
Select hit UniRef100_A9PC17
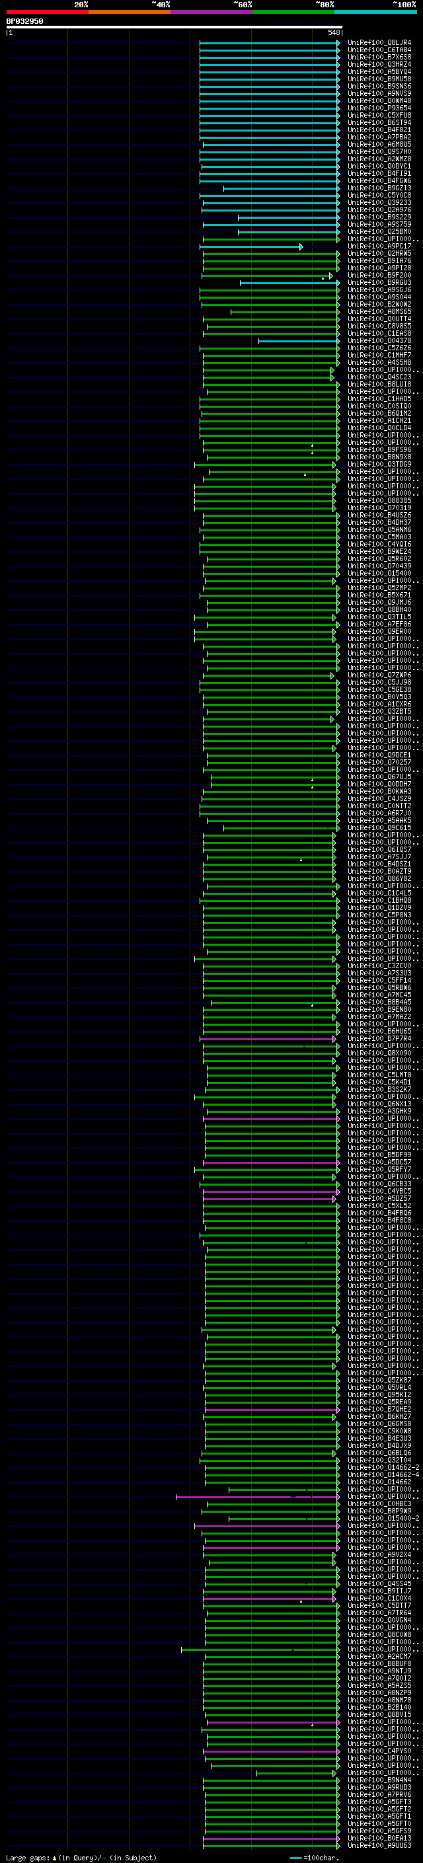coord(379,246)
